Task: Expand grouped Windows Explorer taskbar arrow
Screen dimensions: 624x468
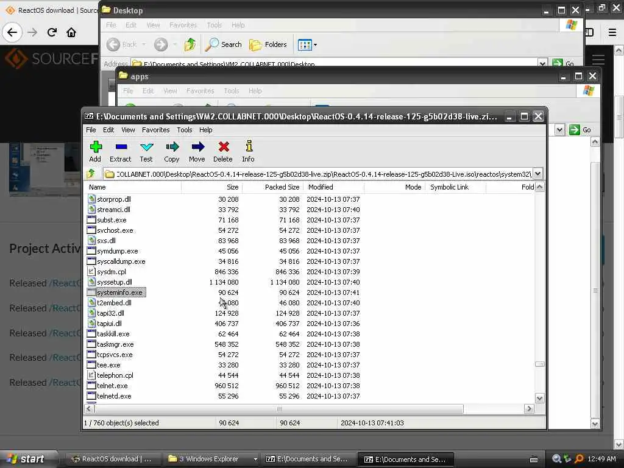Action: (255, 459)
